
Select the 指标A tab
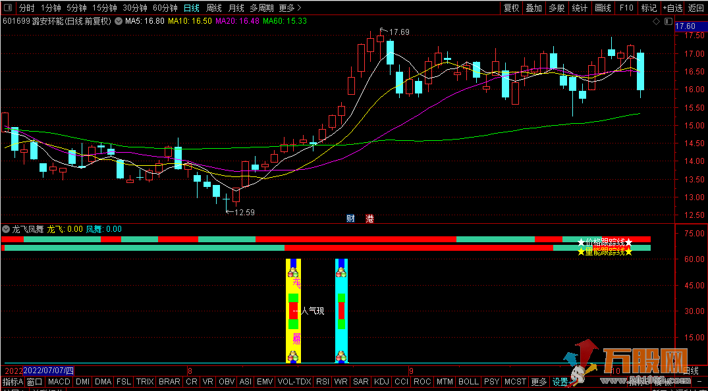[13, 382]
